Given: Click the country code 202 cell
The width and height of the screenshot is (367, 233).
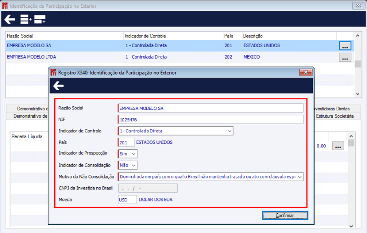Looking at the screenshot, I should click(x=228, y=57).
